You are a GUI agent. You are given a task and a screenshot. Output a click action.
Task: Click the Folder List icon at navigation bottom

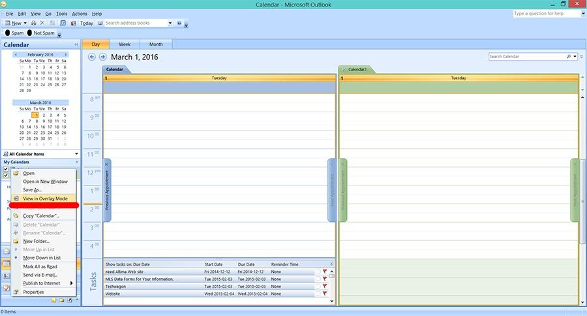[62, 300]
